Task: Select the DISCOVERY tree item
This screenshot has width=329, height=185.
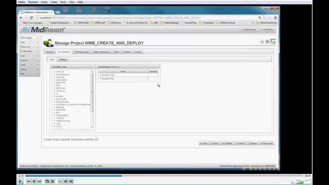Action: [x=62, y=80]
